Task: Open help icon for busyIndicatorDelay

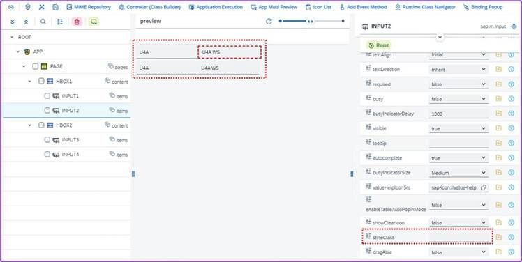Action: [x=512, y=114]
